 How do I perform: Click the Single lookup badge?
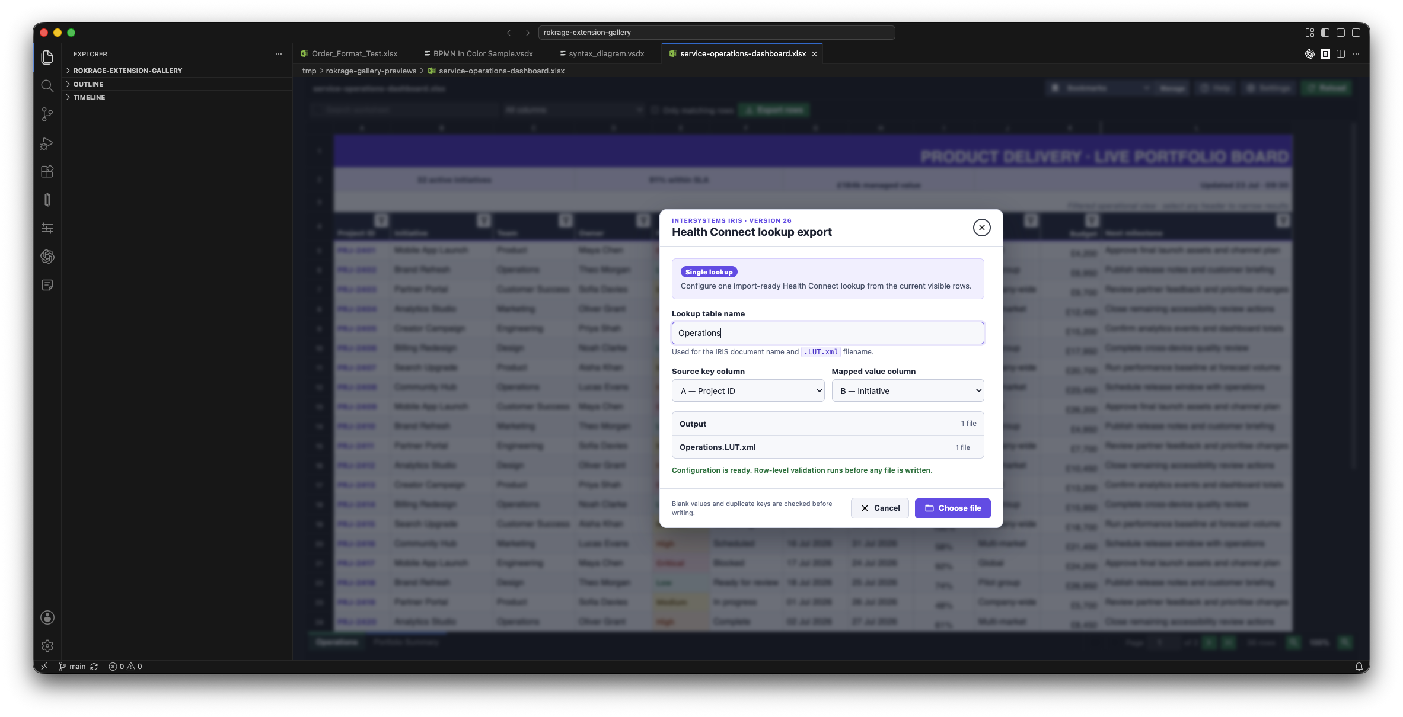(709, 272)
